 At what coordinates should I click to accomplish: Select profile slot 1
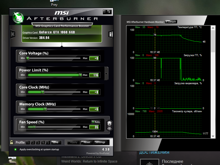[28, 142]
